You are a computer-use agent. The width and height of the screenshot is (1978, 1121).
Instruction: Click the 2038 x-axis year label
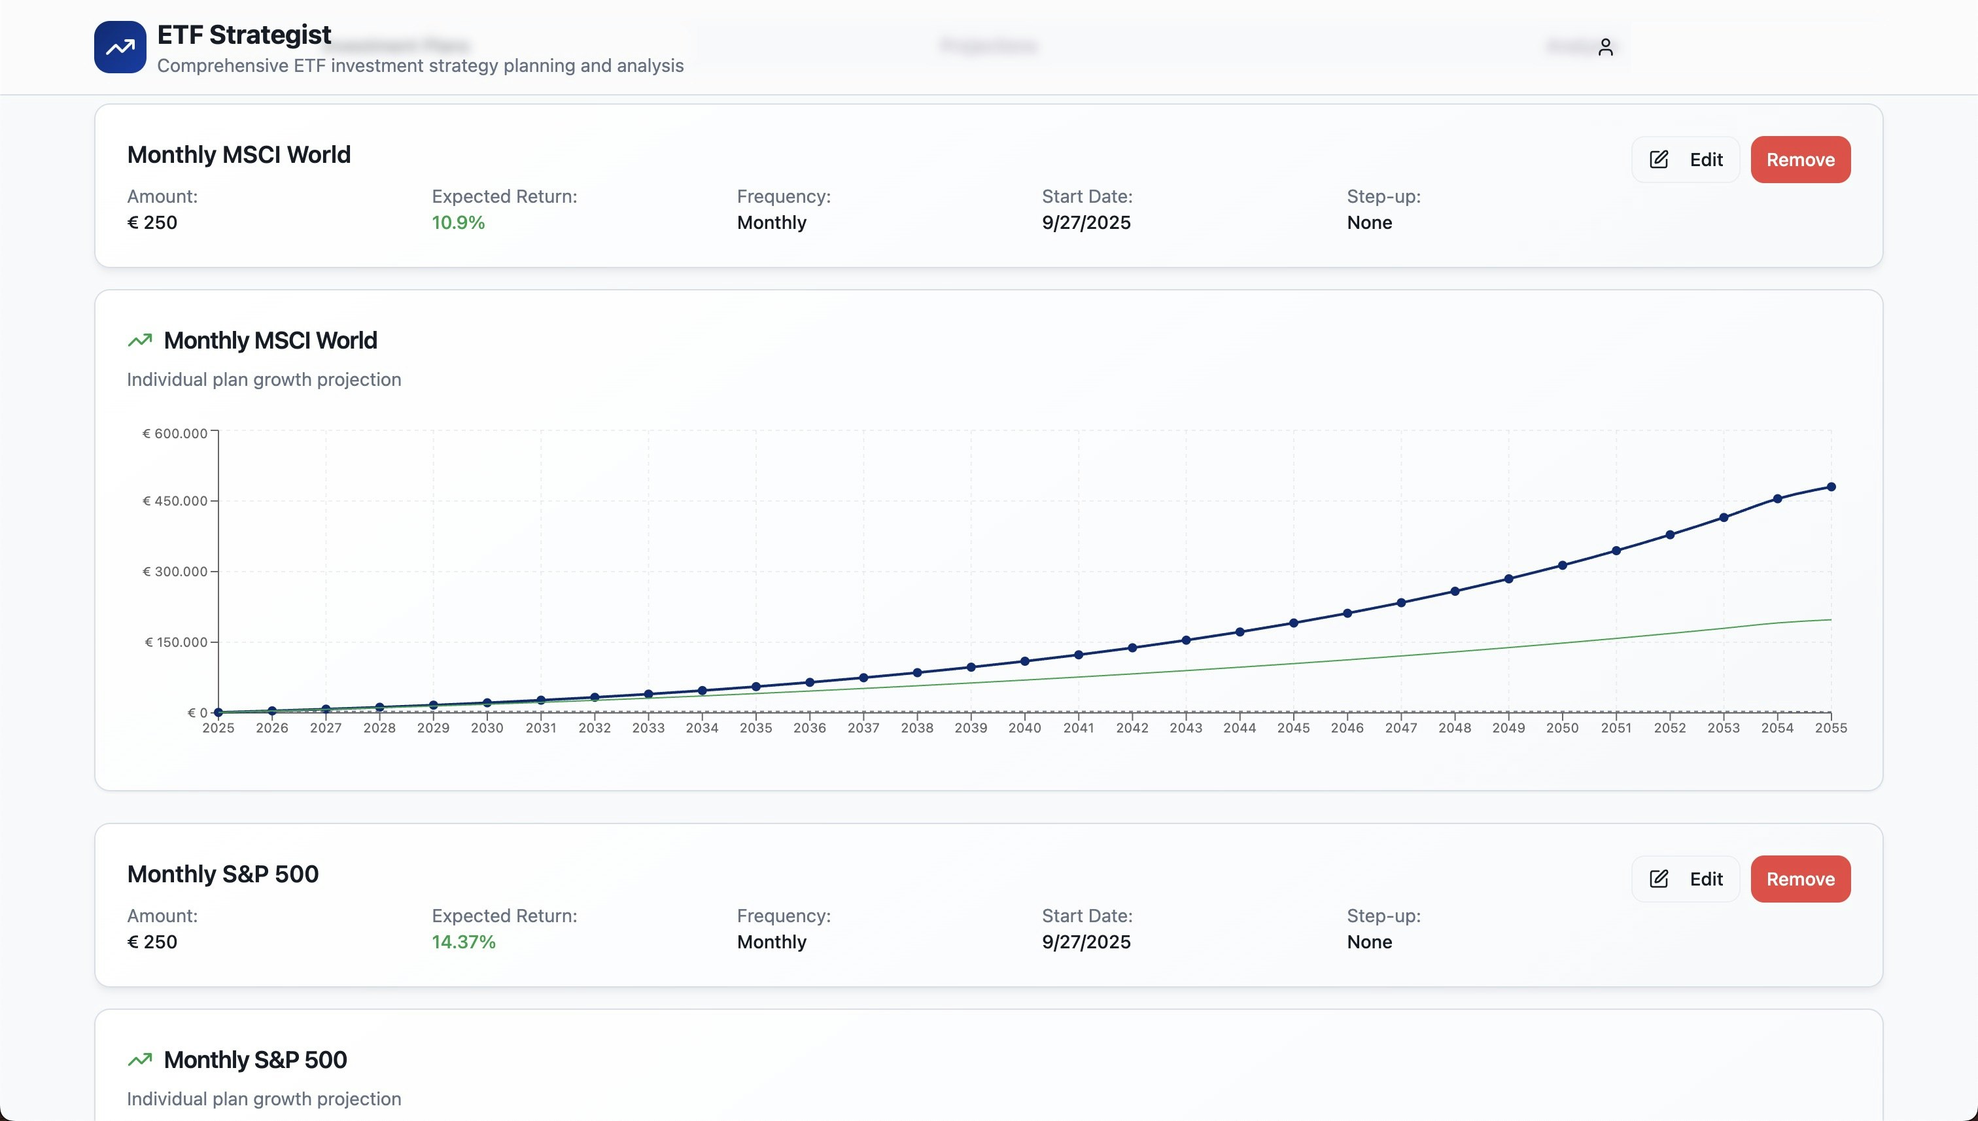pyautogui.click(x=917, y=727)
